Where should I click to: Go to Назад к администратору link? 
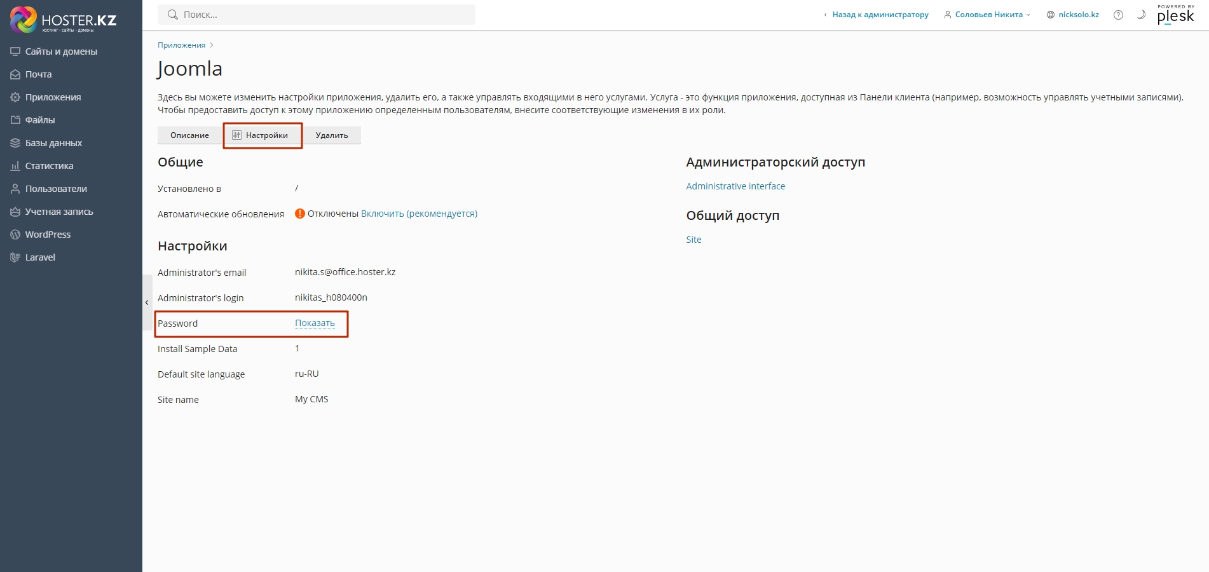[x=880, y=15]
